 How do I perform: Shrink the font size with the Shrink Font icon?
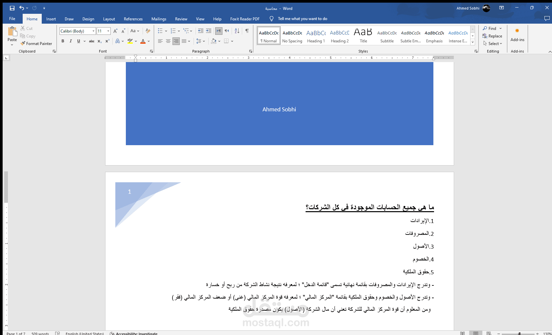pyautogui.click(x=123, y=31)
